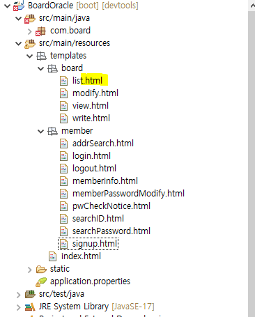Select application.properties file name

point(90,281)
